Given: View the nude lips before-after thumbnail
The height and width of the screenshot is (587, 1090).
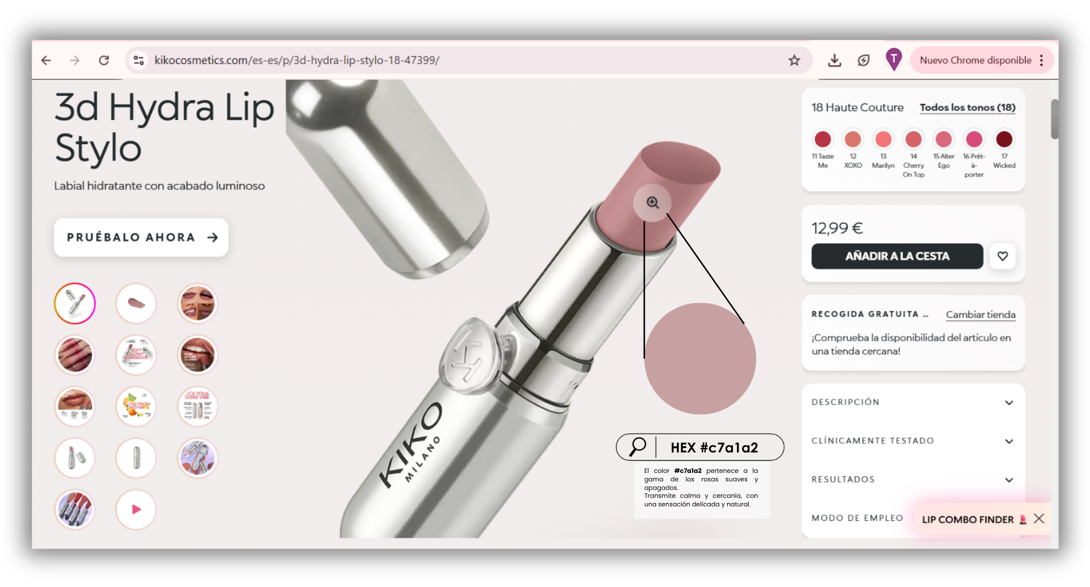Looking at the screenshot, I should (75, 406).
